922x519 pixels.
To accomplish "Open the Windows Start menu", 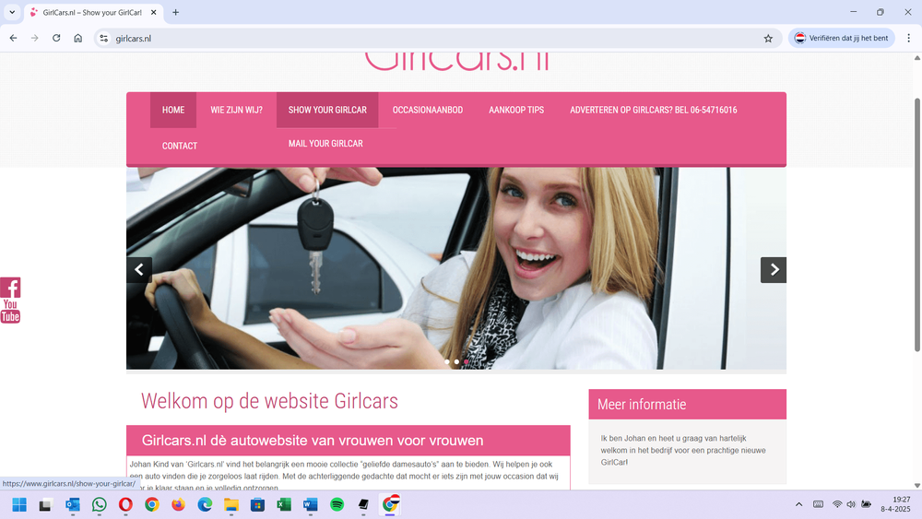I will (x=19, y=504).
